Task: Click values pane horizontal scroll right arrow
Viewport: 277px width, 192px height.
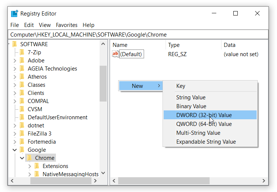Action: click(x=264, y=181)
